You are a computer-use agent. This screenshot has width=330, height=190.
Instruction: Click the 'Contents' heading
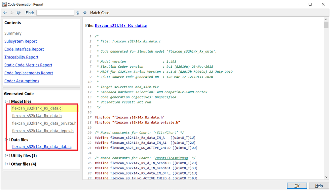(13, 23)
